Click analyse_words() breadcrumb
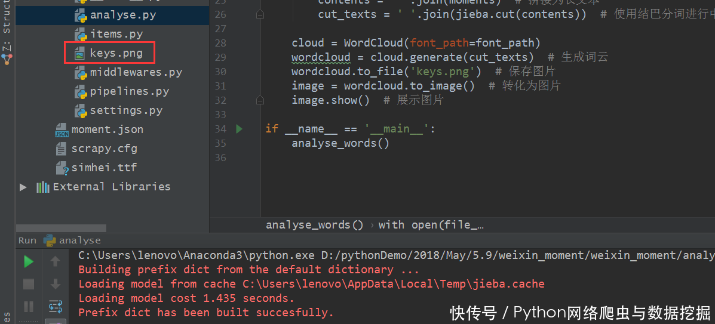Screen dimensions: 715x324 tap(315, 225)
